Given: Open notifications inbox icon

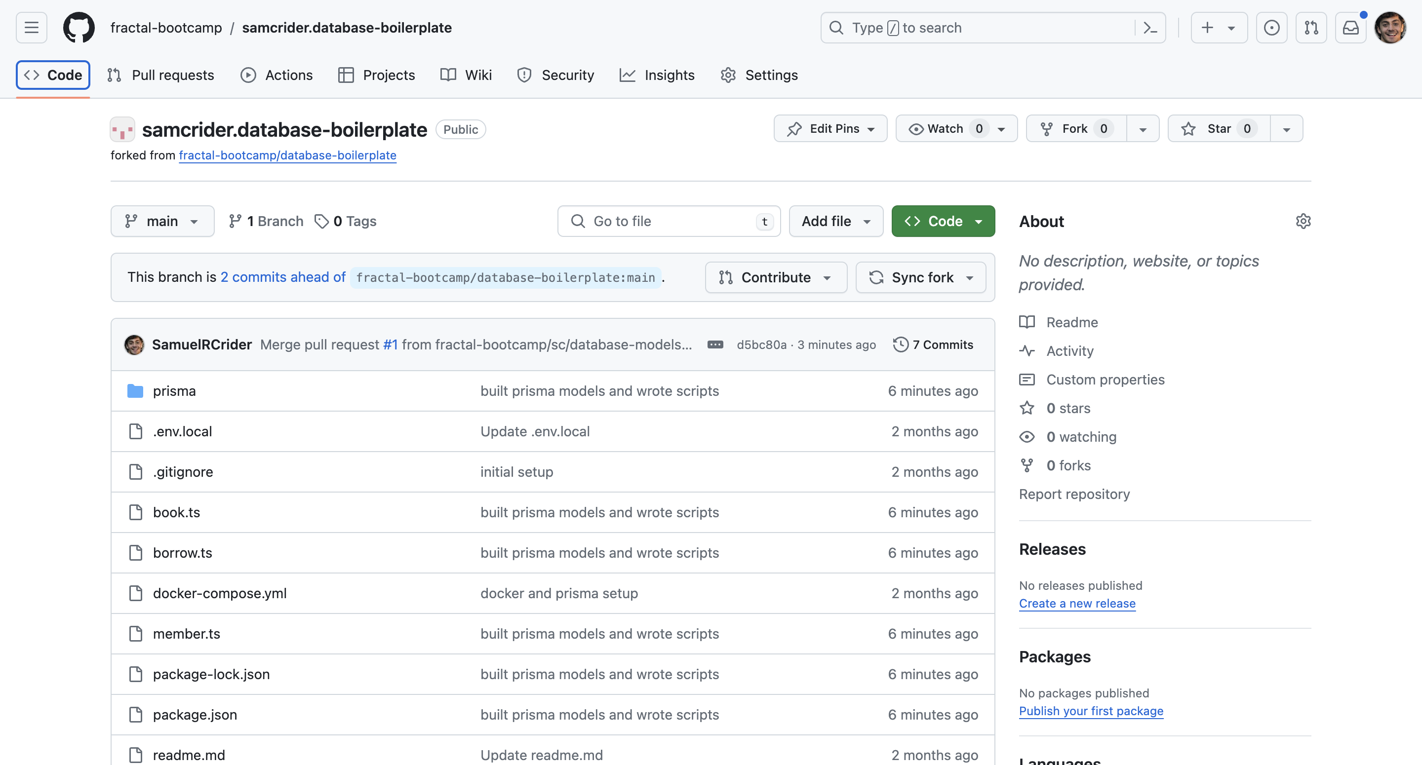Looking at the screenshot, I should (x=1351, y=28).
